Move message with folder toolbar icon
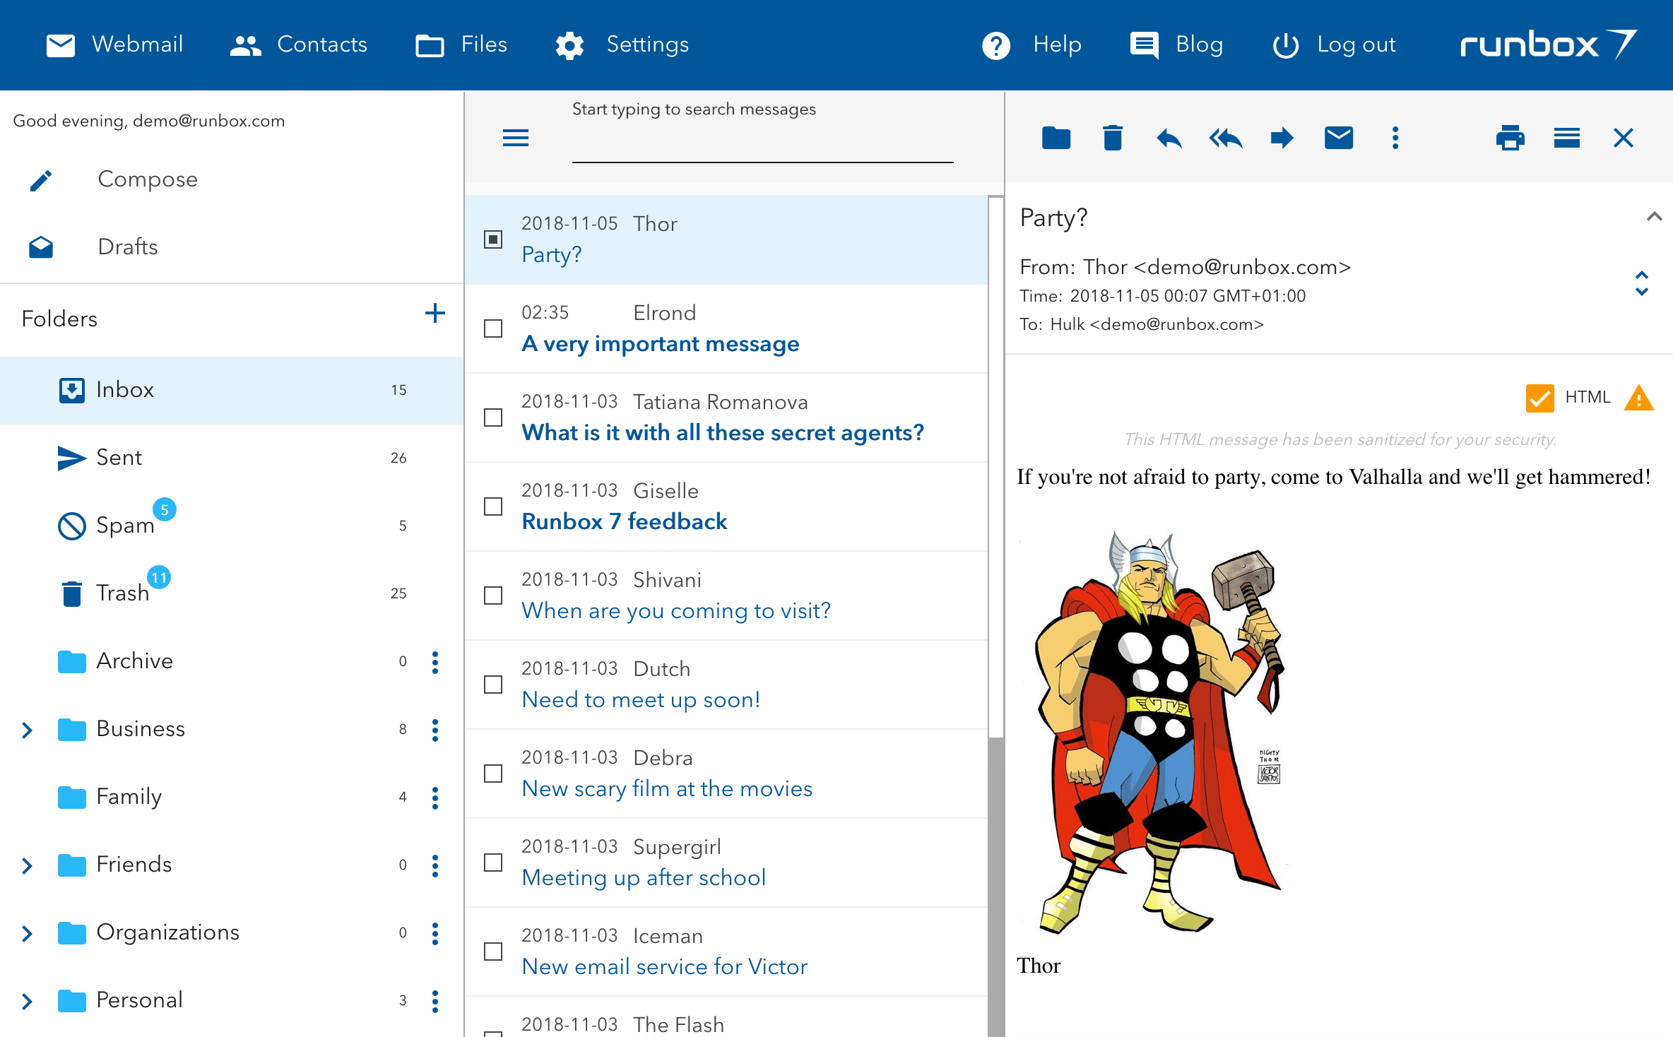Screen dimensions: 1673x1037 point(1056,138)
